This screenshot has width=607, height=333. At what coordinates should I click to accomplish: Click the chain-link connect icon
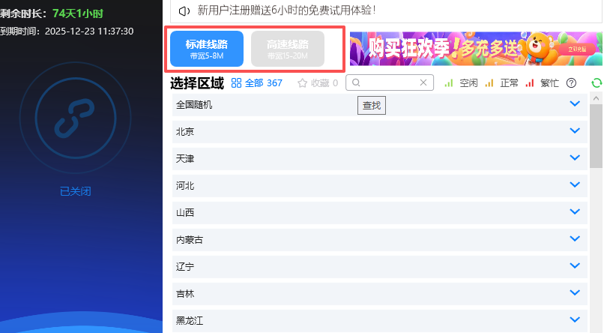75,118
